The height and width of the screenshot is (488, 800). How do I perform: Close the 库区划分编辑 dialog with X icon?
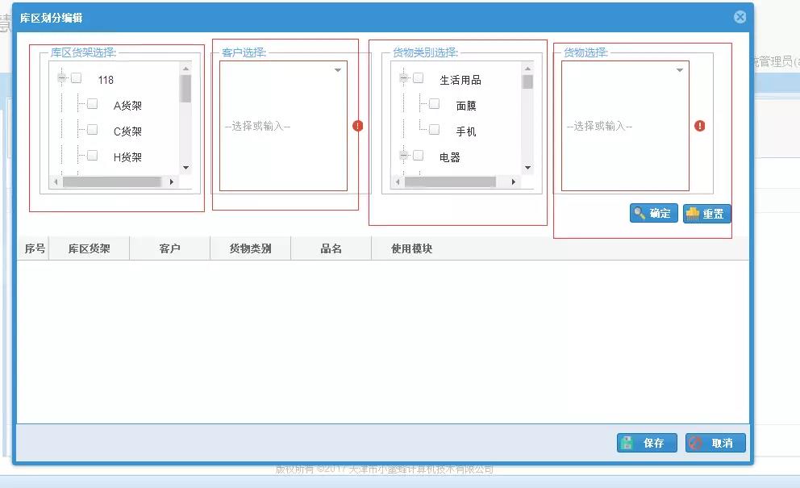coord(740,17)
